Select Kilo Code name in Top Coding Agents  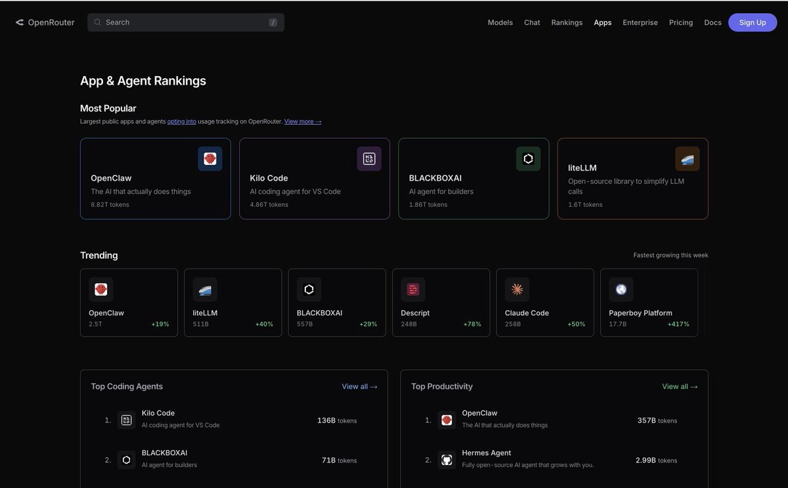point(158,413)
